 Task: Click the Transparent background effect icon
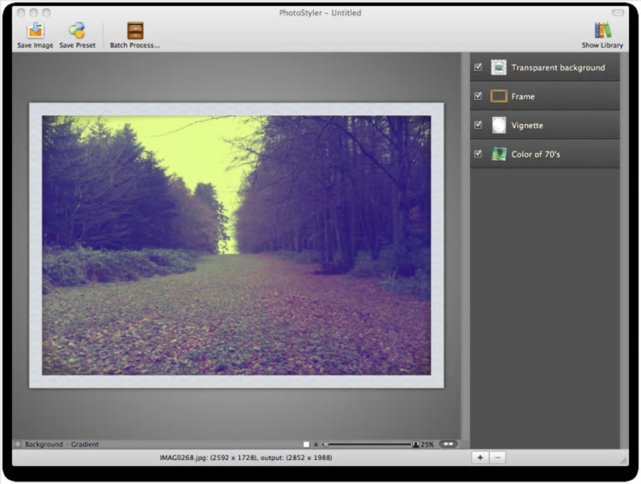tap(498, 67)
